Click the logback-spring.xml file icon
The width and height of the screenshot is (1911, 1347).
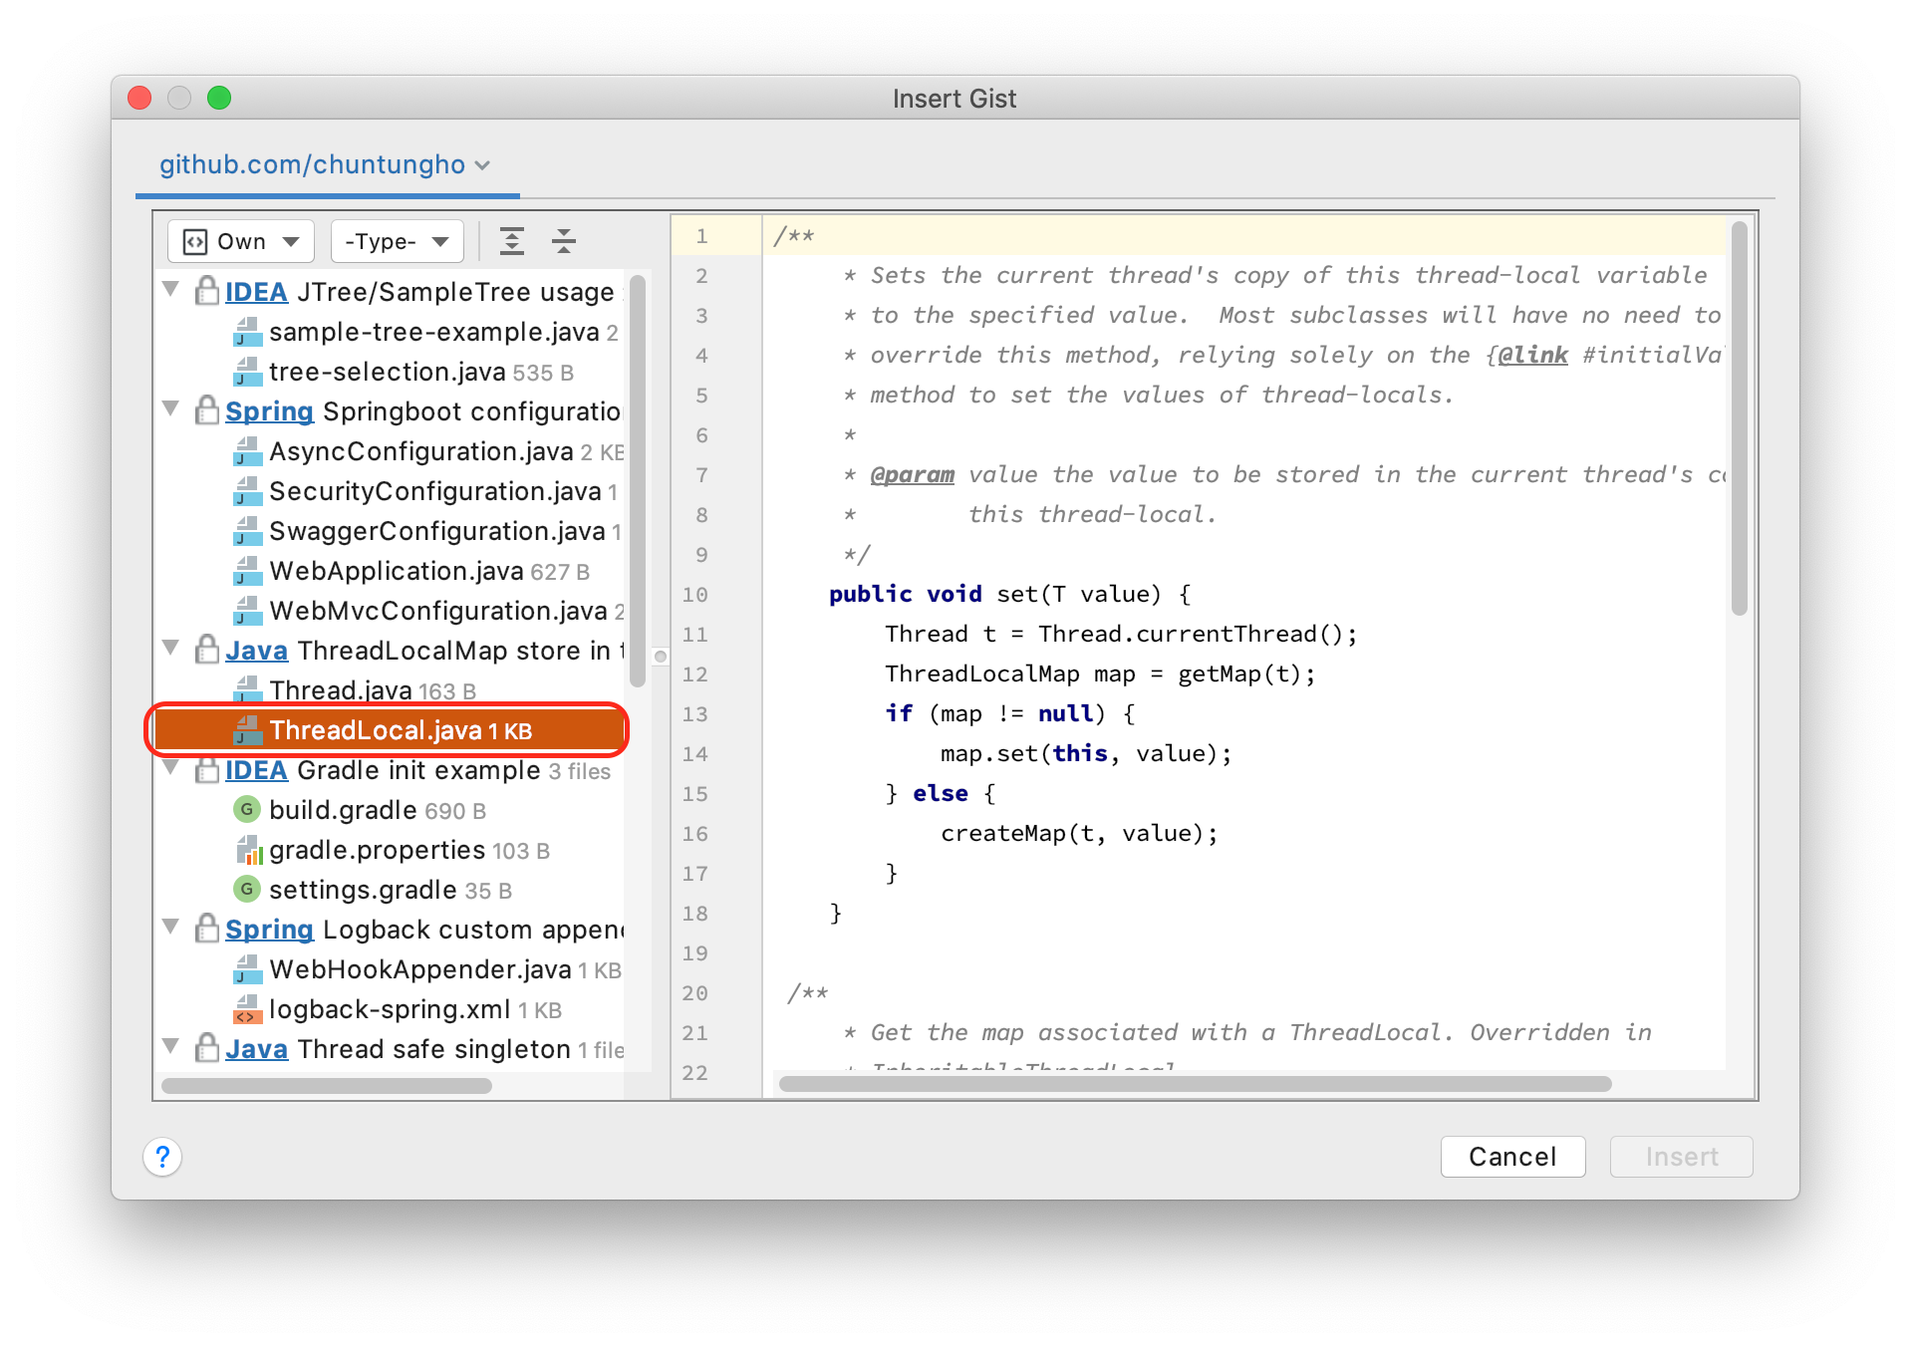[x=246, y=1009]
